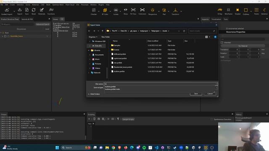269x151 pixels.
Task: Choose the turbine.prefab.meta suggestion
Action: [x=112, y=89]
